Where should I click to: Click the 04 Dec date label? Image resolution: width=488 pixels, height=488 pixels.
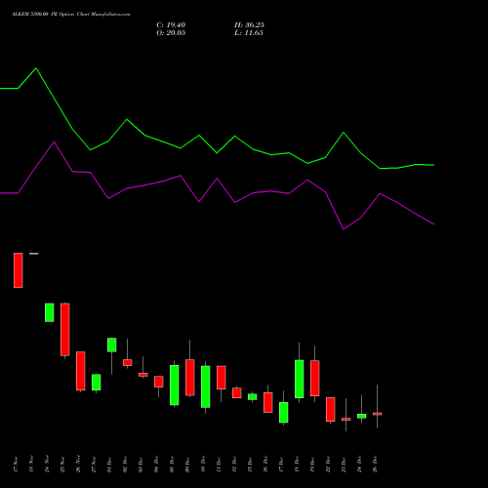tap(156, 465)
